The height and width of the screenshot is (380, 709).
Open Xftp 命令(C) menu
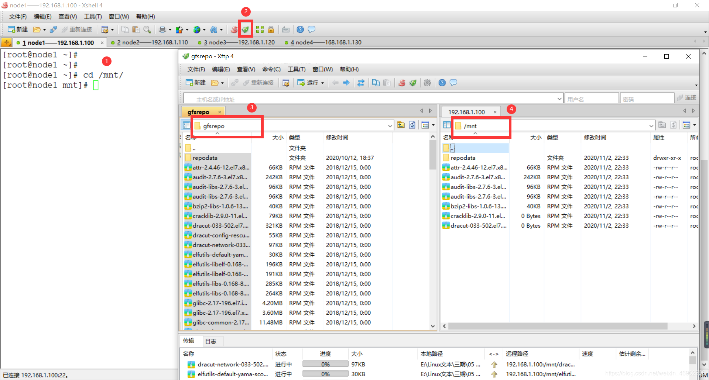pyautogui.click(x=271, y=69)
